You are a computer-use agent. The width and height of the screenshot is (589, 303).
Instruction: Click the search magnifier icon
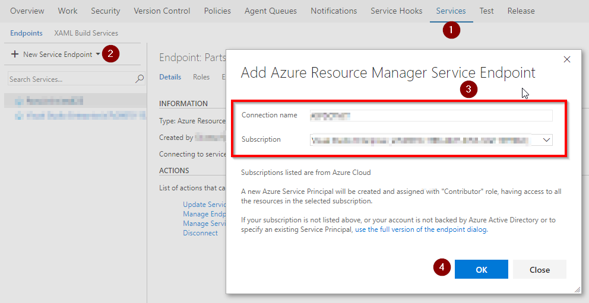(x=140, y=79)
